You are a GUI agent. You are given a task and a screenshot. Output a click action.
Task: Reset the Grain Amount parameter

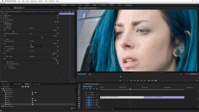pyautogui.click(x=58, y=41)
